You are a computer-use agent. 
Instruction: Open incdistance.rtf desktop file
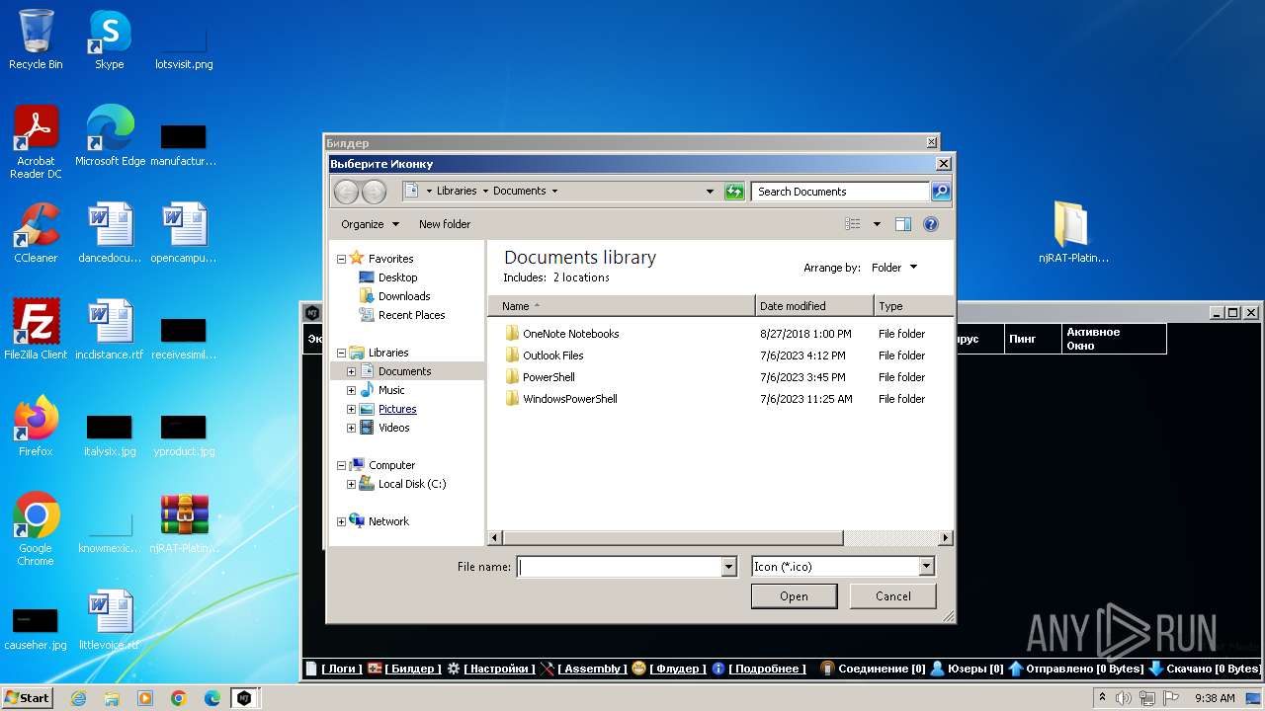110,330
